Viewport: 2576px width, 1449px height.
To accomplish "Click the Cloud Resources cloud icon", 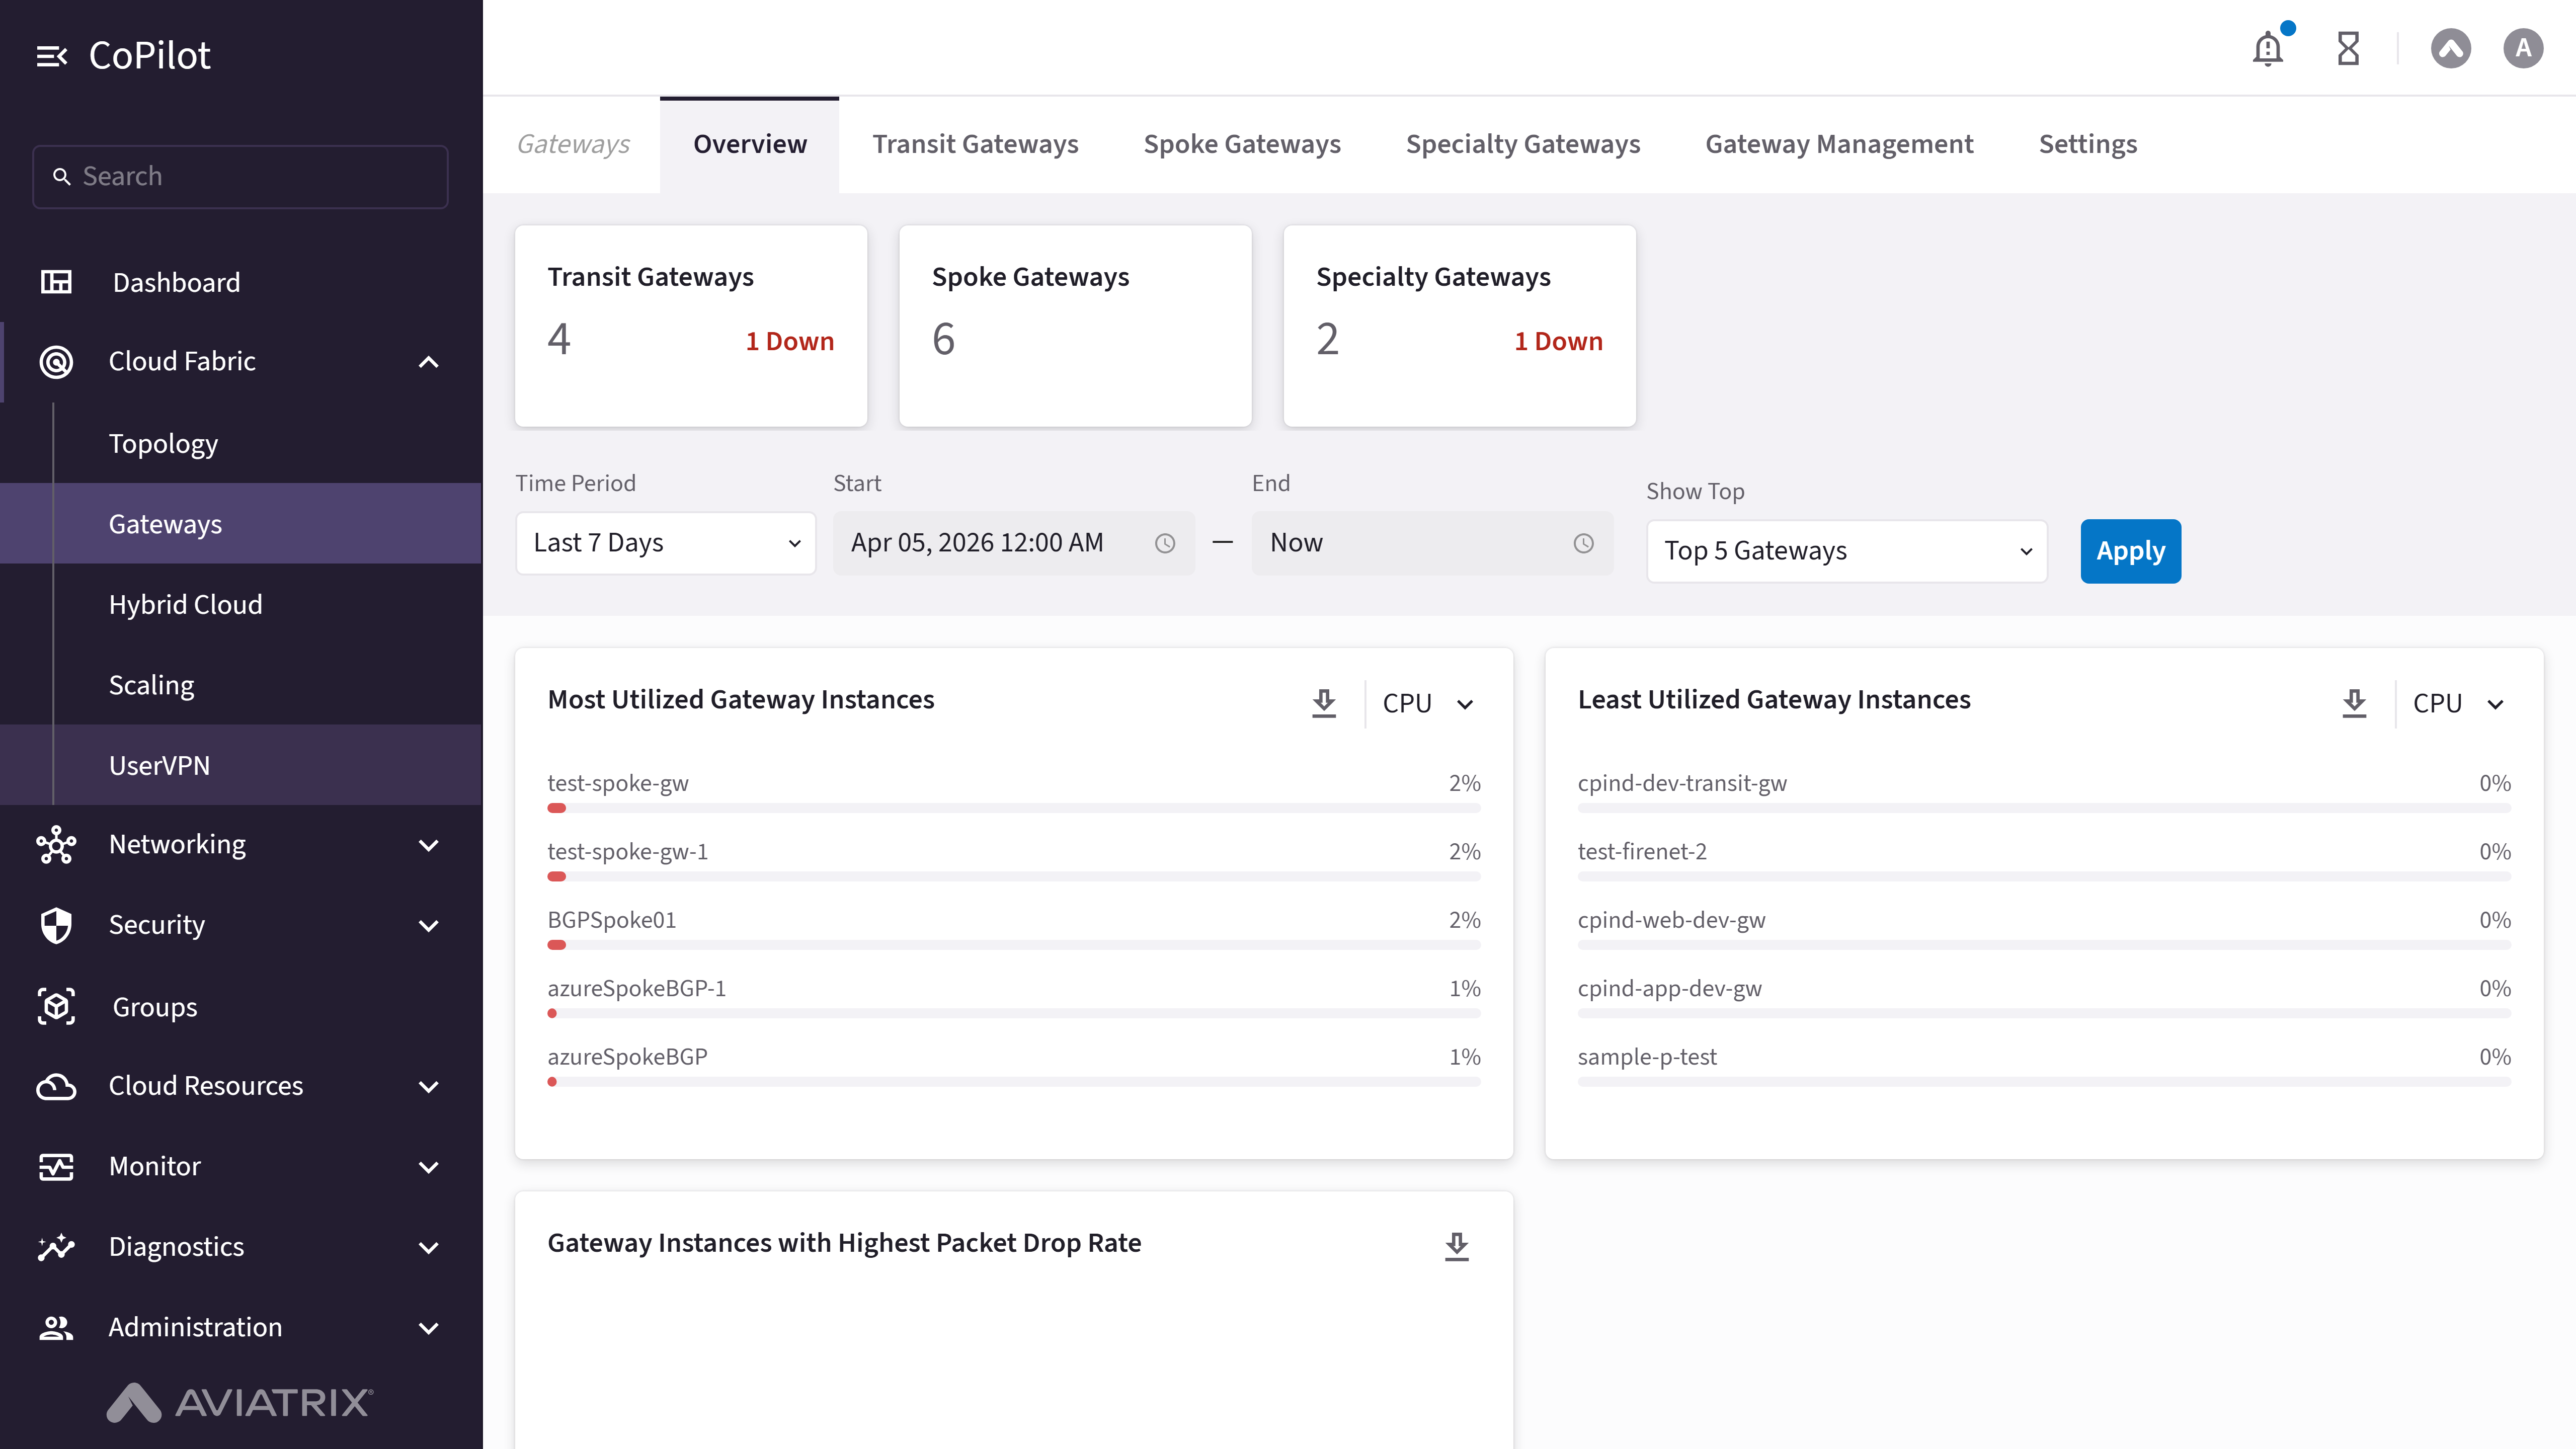I will pos(56,1086).
